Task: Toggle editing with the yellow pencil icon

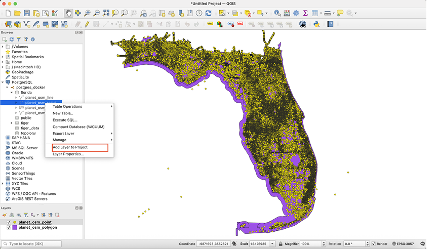Action: (x=87, y=24)
